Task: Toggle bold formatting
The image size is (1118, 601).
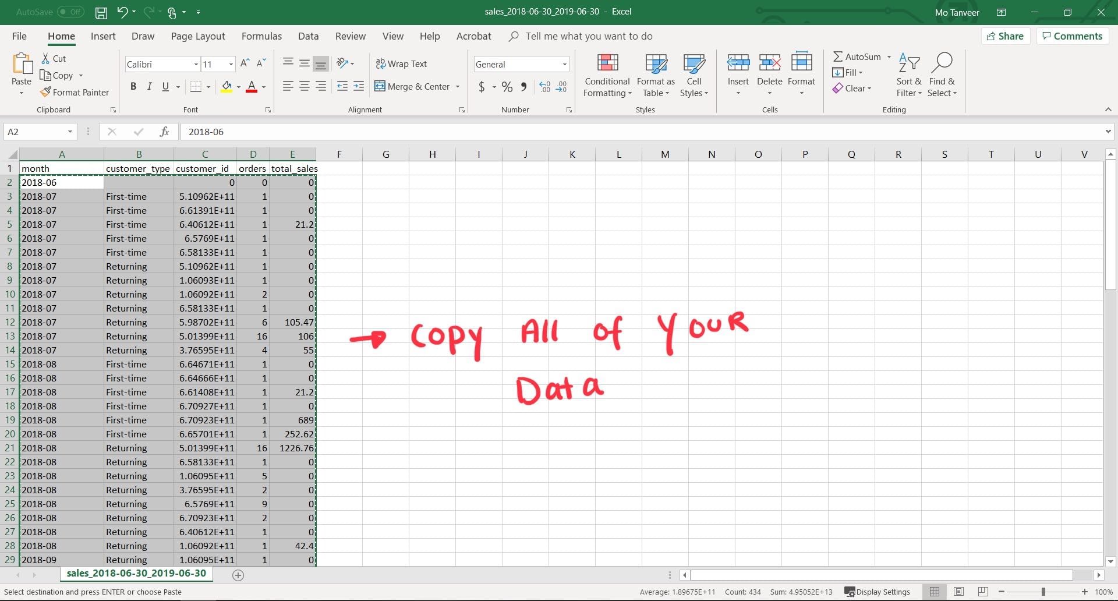Action: click(x=133, y=86)
